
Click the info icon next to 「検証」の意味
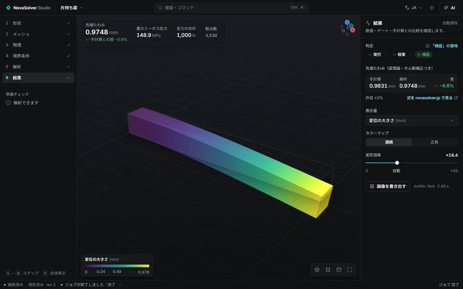tap(428, 46)
